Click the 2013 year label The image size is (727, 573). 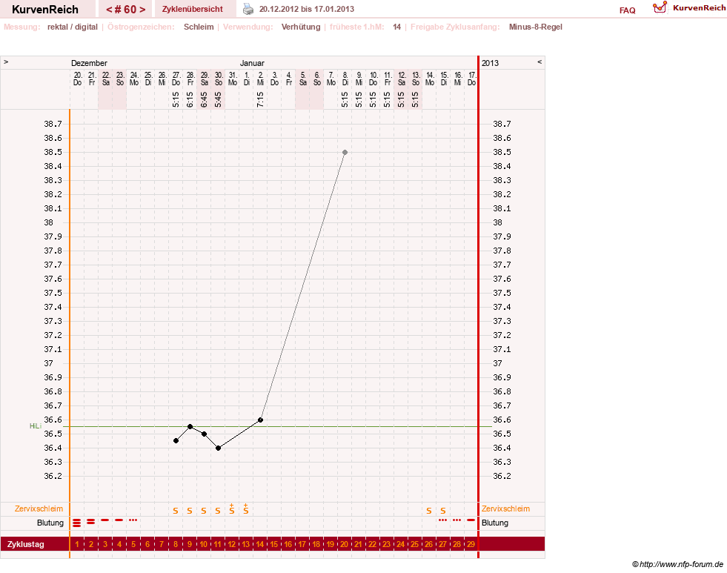(x=490, y=63)
